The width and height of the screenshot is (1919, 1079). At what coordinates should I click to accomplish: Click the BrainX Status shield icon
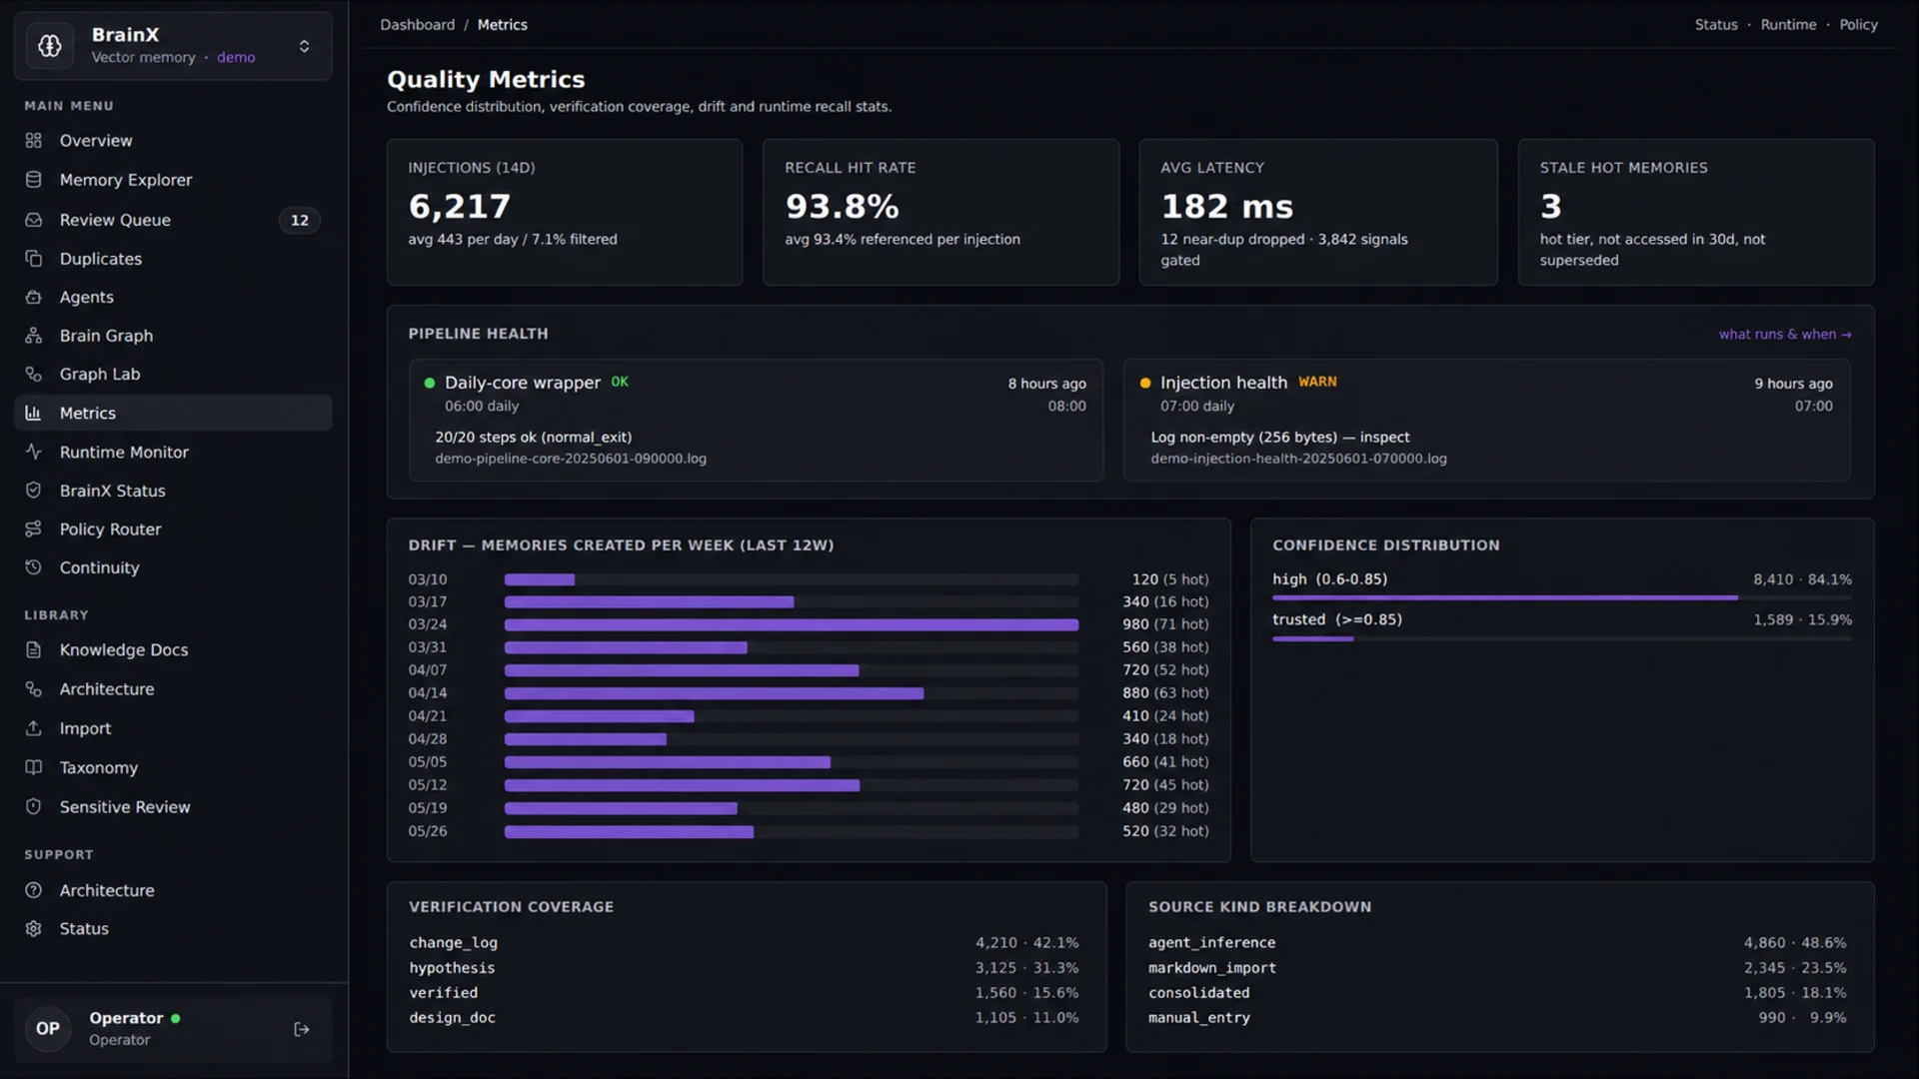(x=34, y=491)
